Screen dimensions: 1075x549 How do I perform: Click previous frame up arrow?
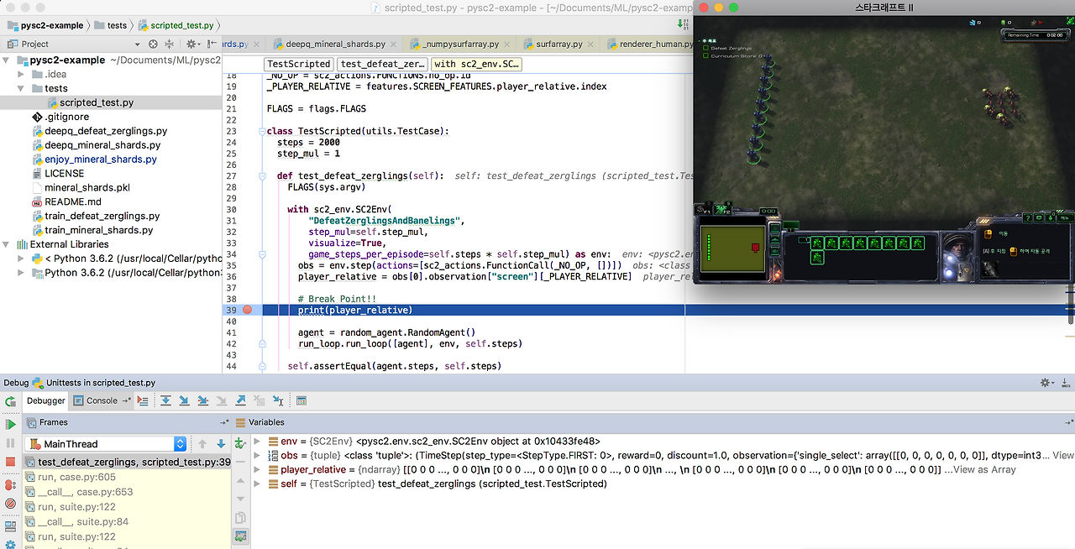pyautogui.click(x=202, y=444)
